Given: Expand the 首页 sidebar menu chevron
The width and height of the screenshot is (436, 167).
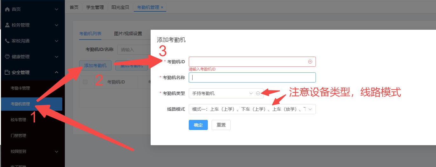Looking at the screenshot, I should [x=57, y=9].
